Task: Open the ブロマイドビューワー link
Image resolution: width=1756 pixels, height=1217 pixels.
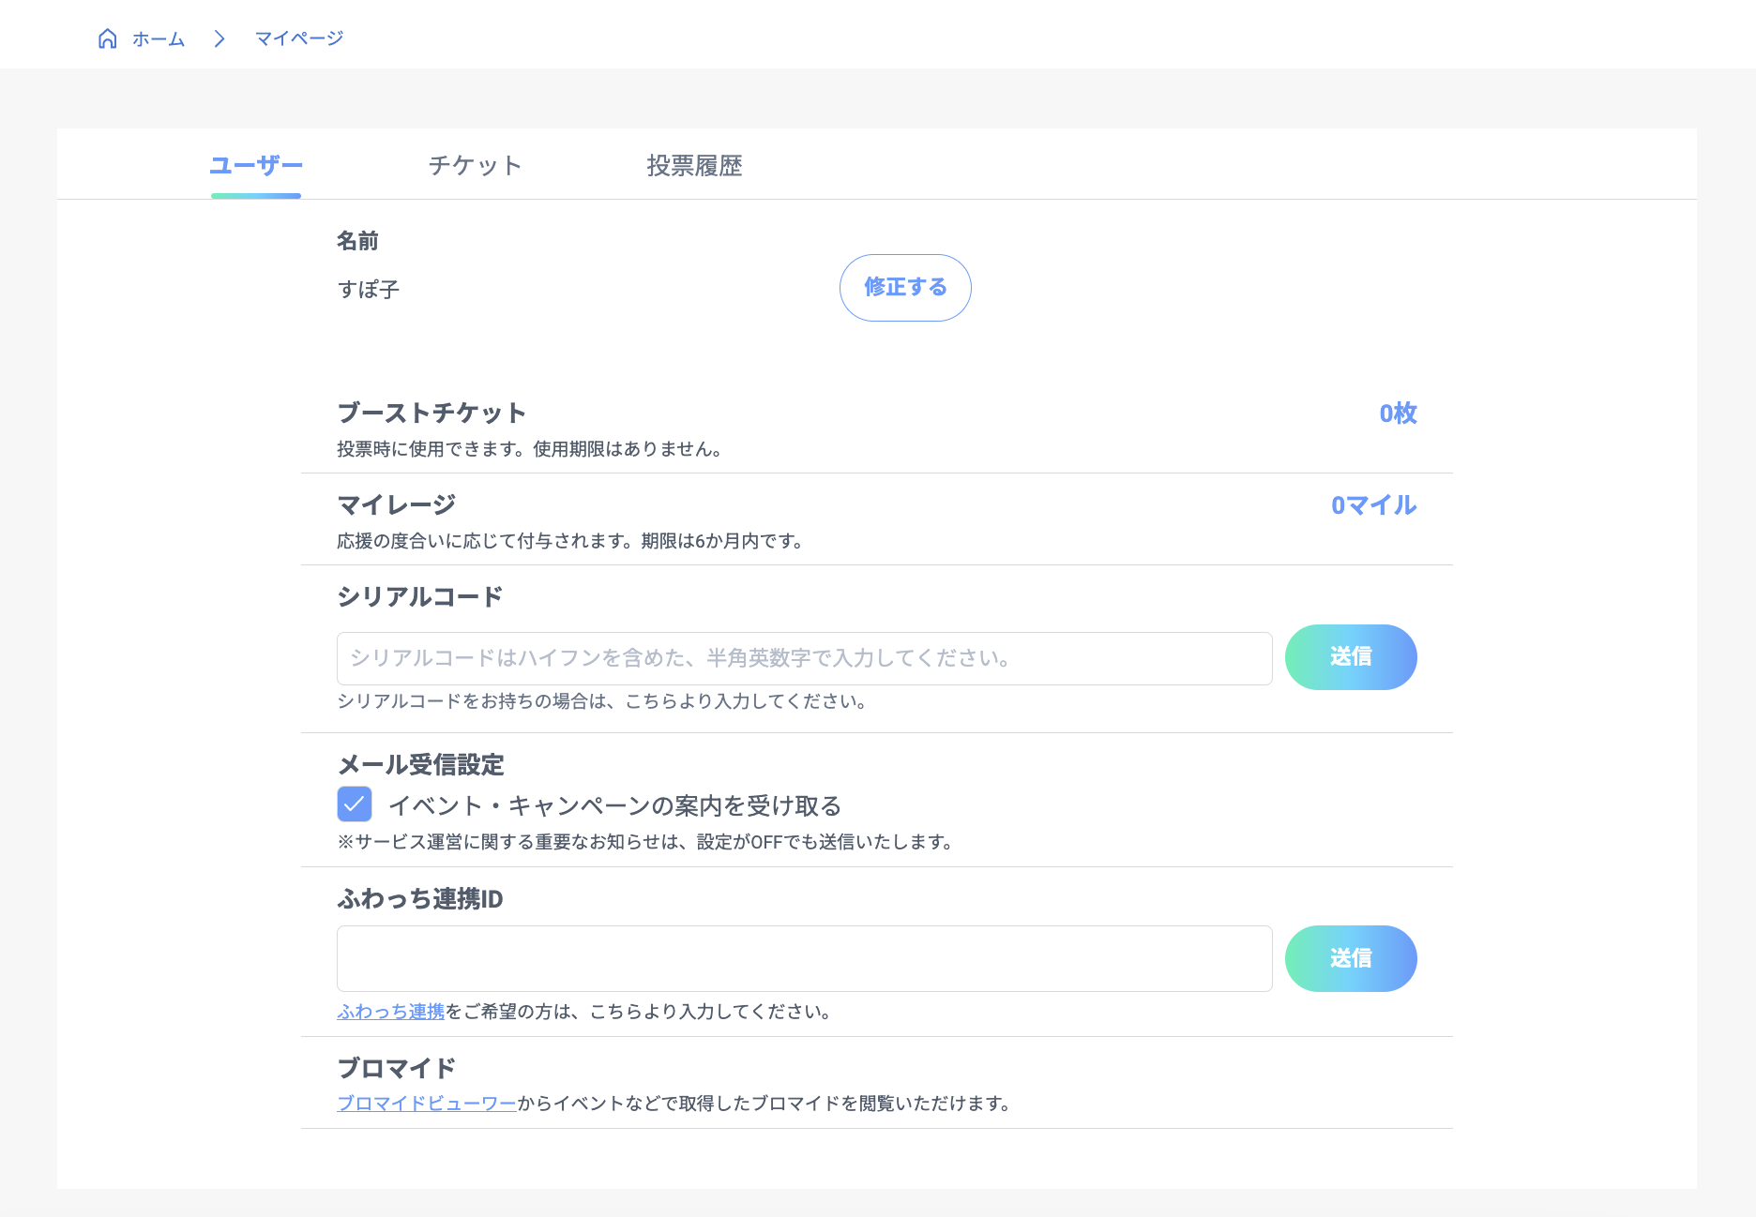Action: tap(426, 1104)
